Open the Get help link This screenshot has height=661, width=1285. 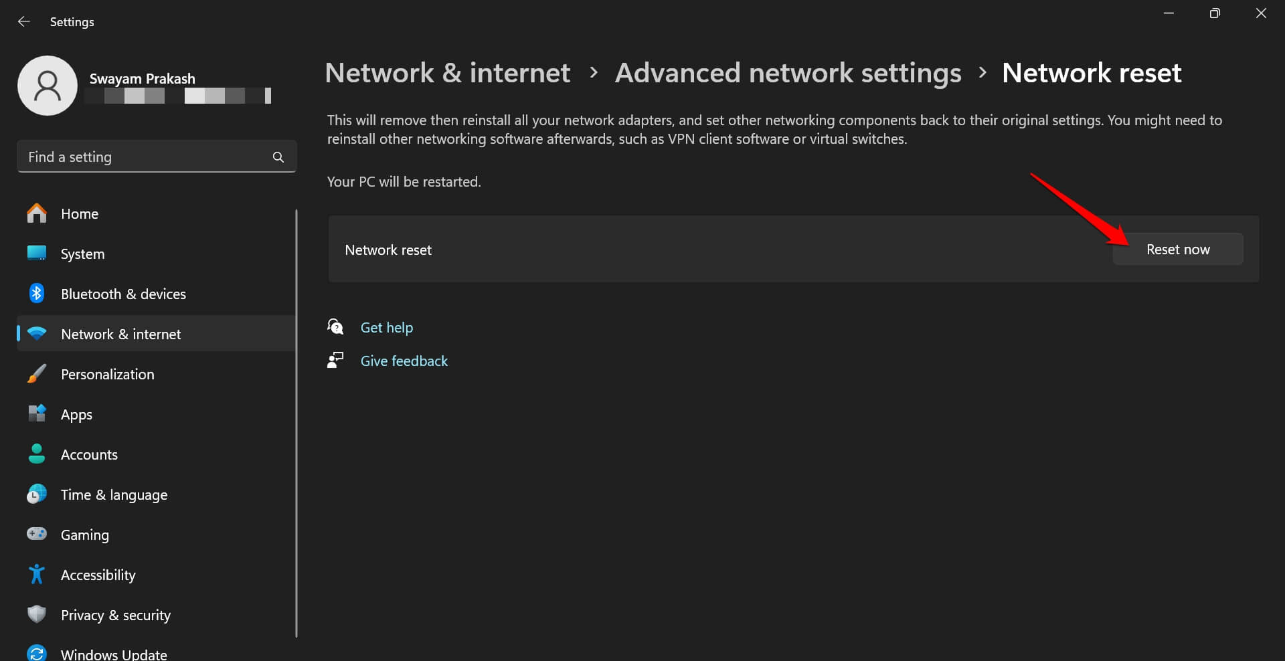coord(386,328)
